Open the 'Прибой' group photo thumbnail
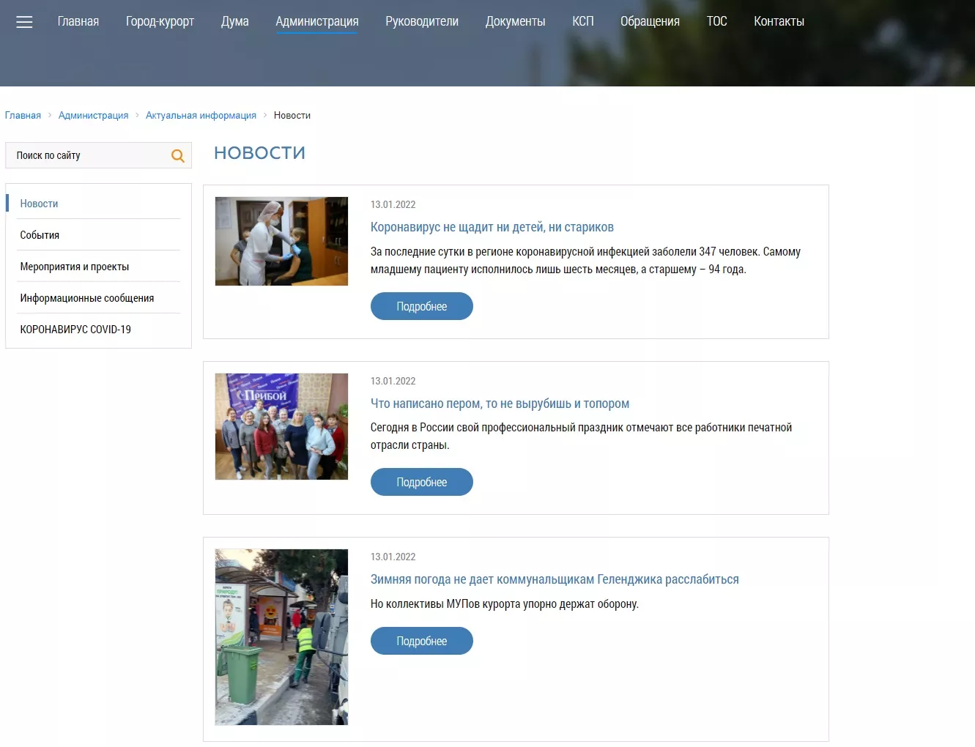975x747 pixels. click(281, 426)
